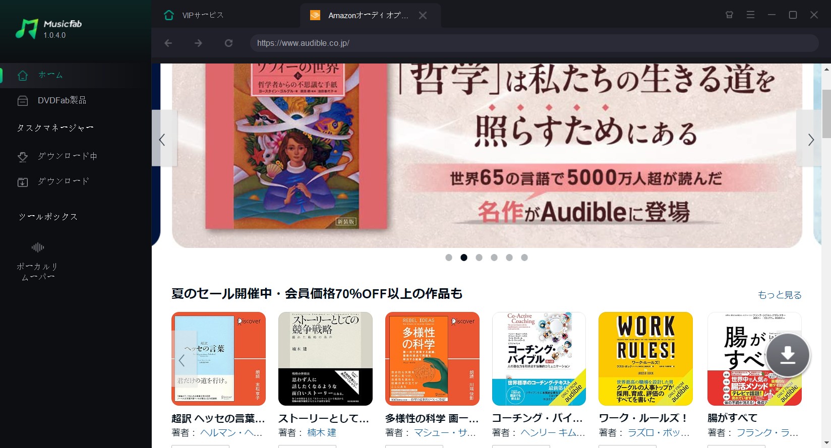Focus the audible.co.jp address bar
Viewport: 831px width, 448px height.
click(x=534, y=43)
